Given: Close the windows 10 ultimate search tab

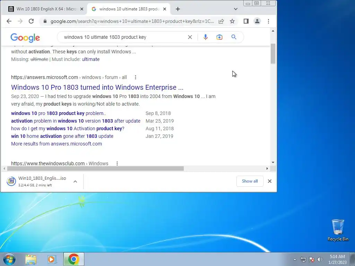Looking at the screenshot, I should 165,9.
